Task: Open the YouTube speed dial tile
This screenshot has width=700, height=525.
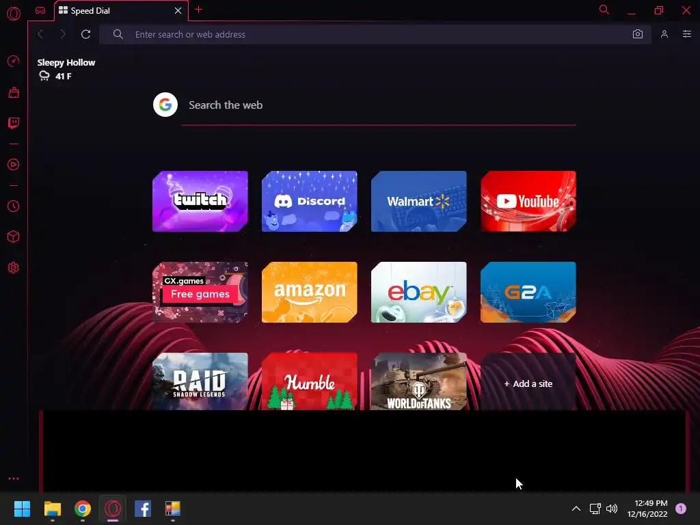Action: pyautogui.click(x=528, y=202)
